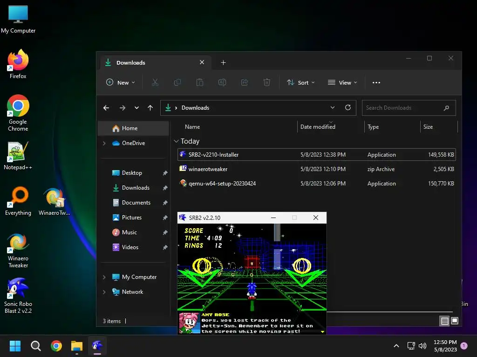Click the Share toolbar icon
477x357 pixels.
244,82
